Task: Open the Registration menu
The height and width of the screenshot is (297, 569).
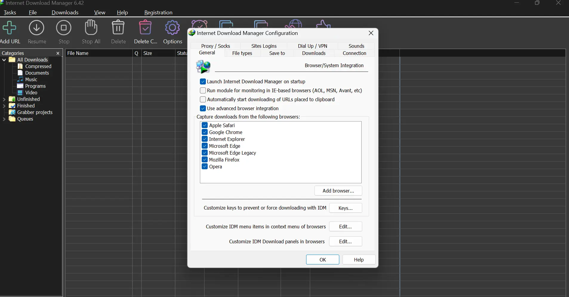Action: [x=158, y=13]
